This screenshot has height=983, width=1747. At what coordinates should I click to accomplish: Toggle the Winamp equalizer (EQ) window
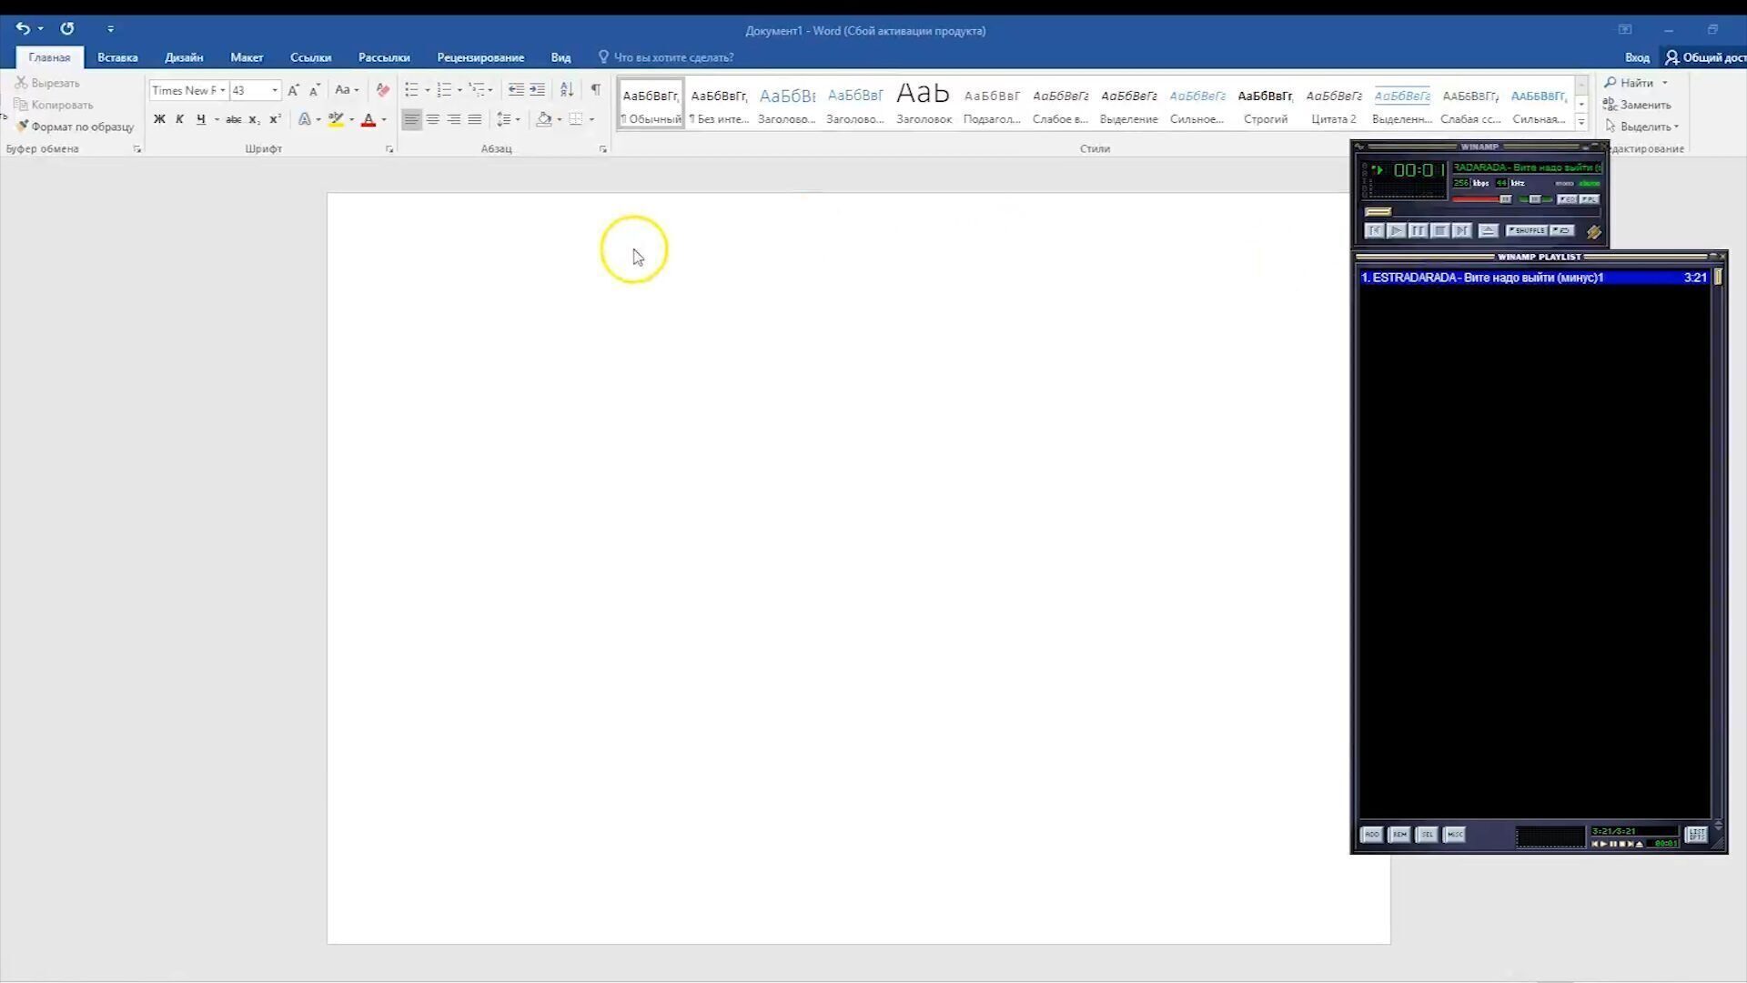[x=1567, y=199]
